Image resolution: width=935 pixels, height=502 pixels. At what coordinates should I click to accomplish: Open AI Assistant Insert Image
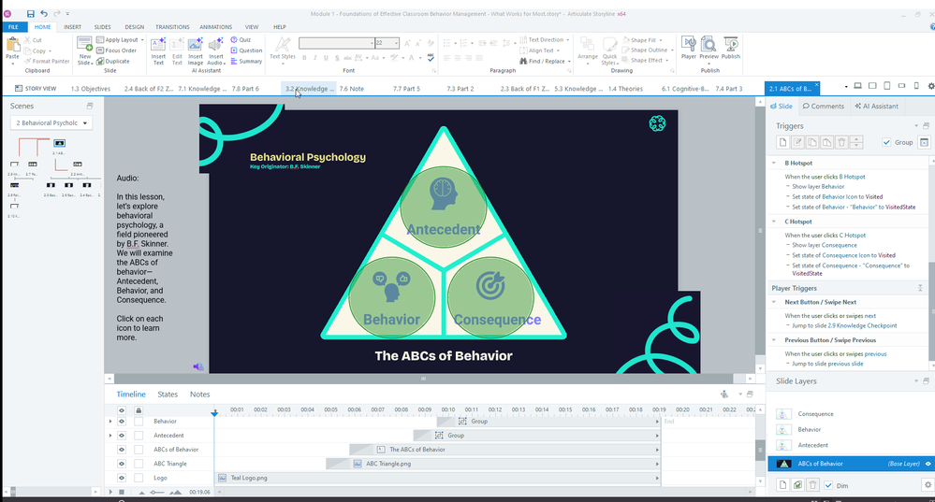tap(196, 51)
